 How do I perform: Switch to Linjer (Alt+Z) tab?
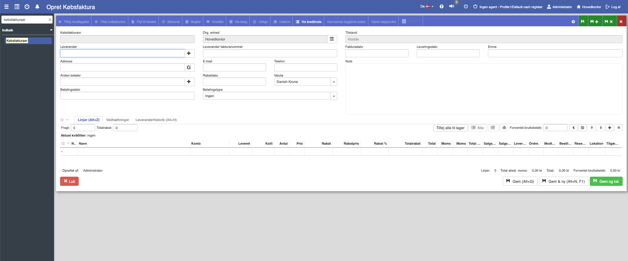[x=88, y=120]
